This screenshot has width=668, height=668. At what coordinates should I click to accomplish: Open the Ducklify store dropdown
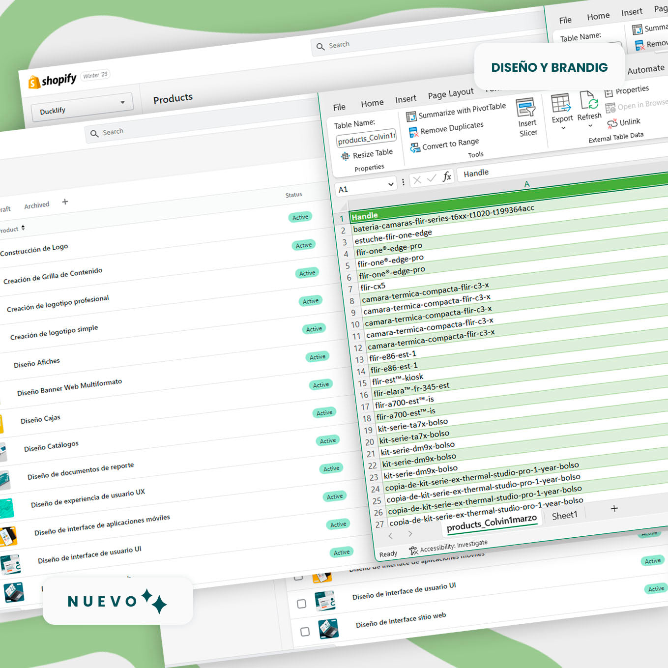click(122, 102)
